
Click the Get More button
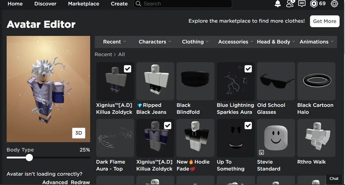tap(324, 21)
